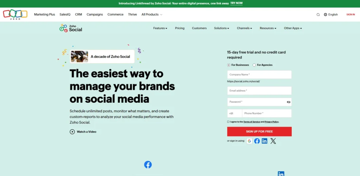
Task: Play the decade of Zoho Social video thumbnail
Action: point(79,56)
